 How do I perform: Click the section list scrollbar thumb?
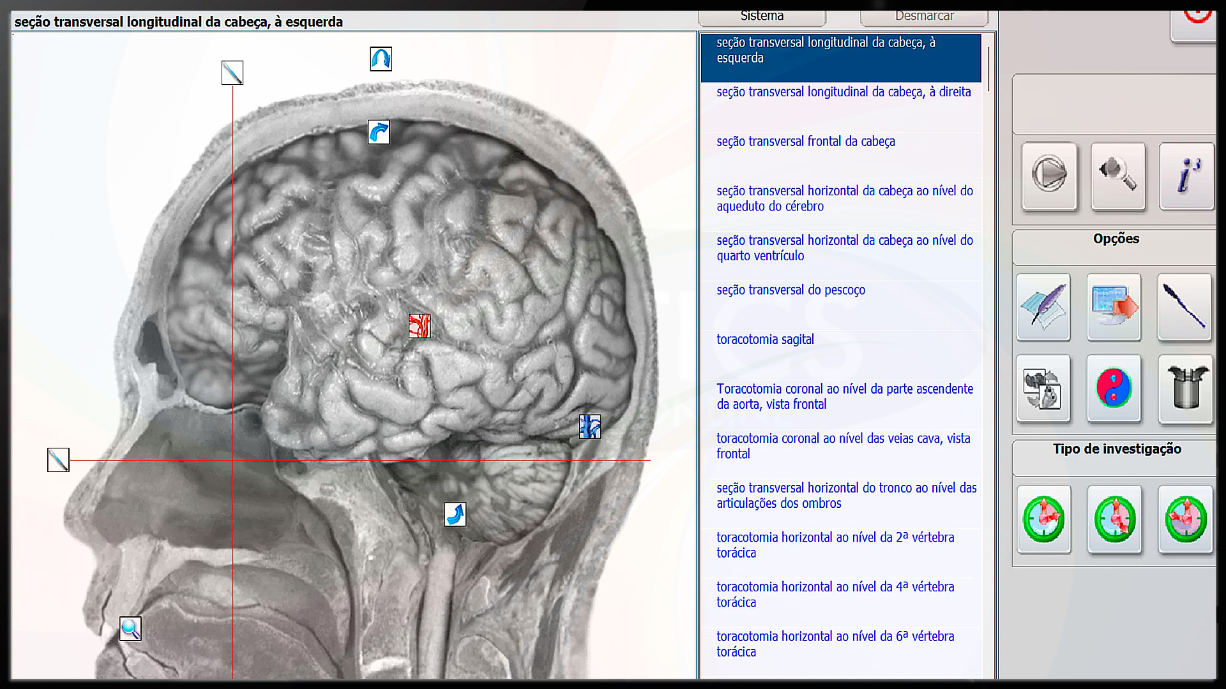(x=988, y=68)
